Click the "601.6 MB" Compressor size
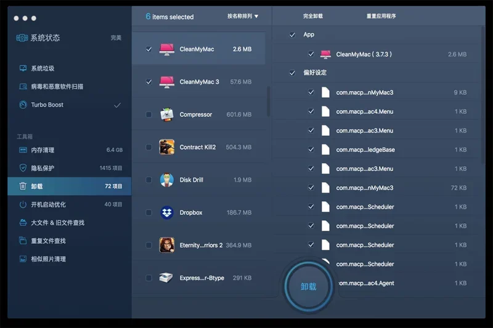The width and height of the screenshot is (493, 328). 239,114
